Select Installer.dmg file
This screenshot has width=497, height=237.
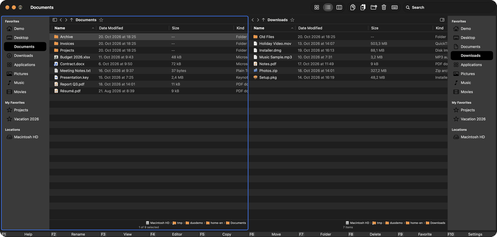348,50
